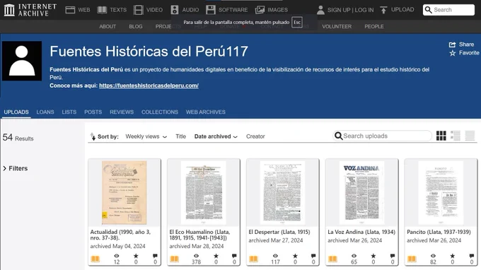Click 'archived Mar 27, 2024' text
This screenshot has height=270, width=481.
(x=275, y=240)
